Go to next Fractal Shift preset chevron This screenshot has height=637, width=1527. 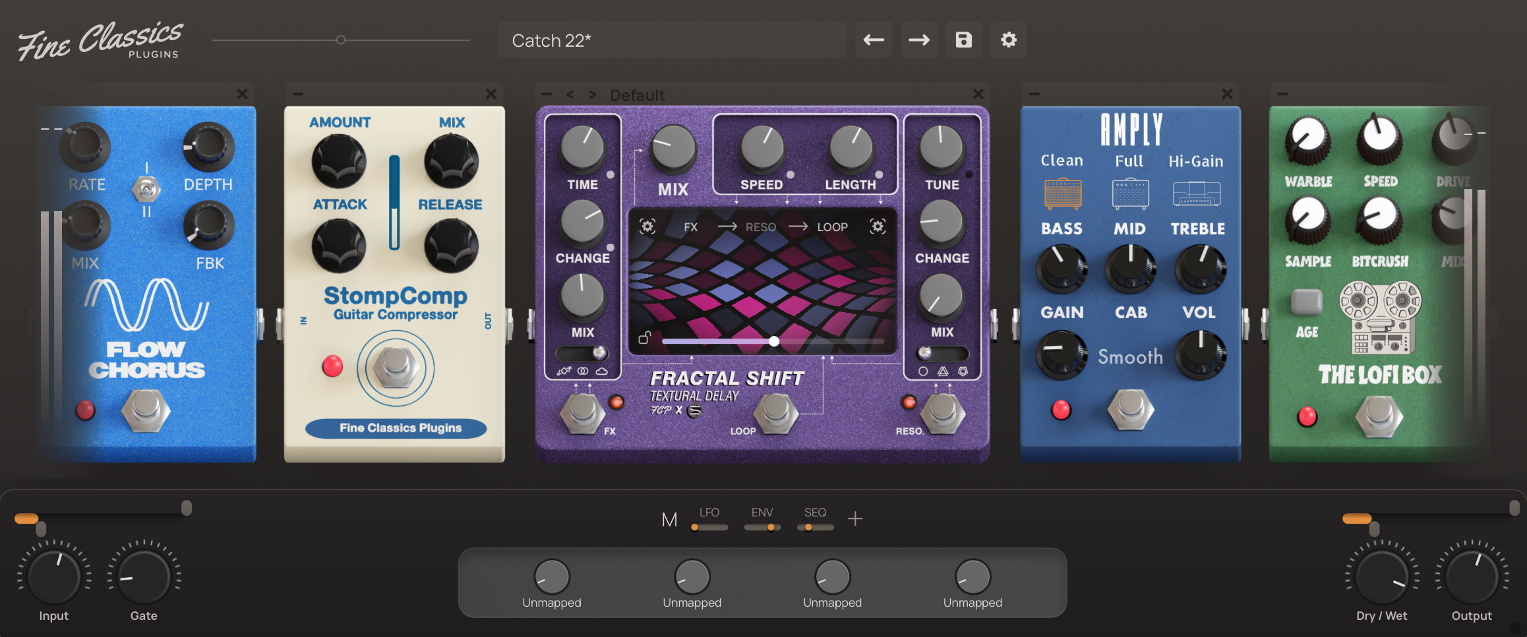(x=592, y=95)
